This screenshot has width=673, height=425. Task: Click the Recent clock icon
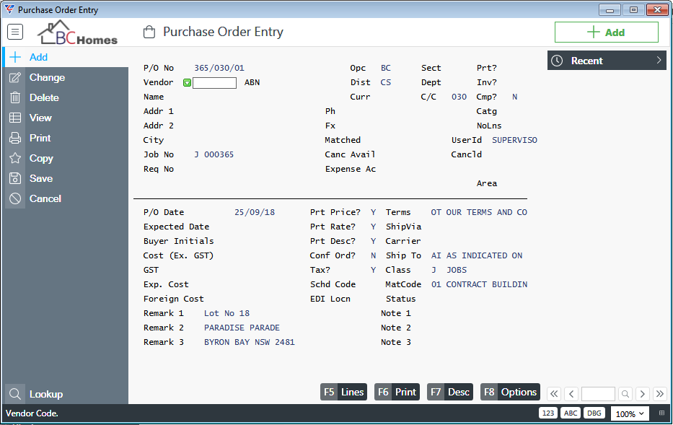click(x=557, y=61)
